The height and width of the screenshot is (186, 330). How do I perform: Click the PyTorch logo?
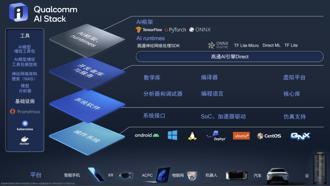pyautogui.click(x=175, y=30)
